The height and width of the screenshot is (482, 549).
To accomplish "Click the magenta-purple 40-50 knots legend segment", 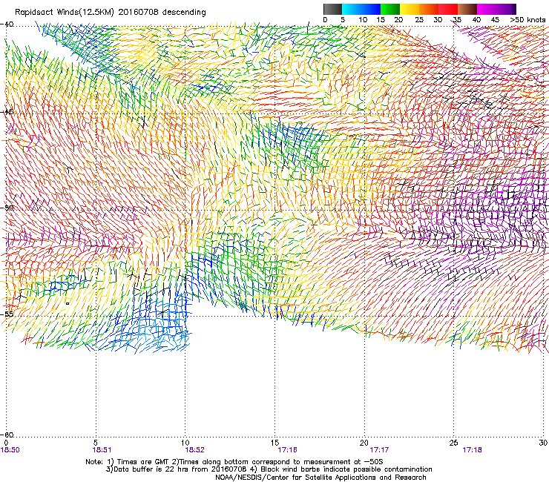I will [496, 9].
